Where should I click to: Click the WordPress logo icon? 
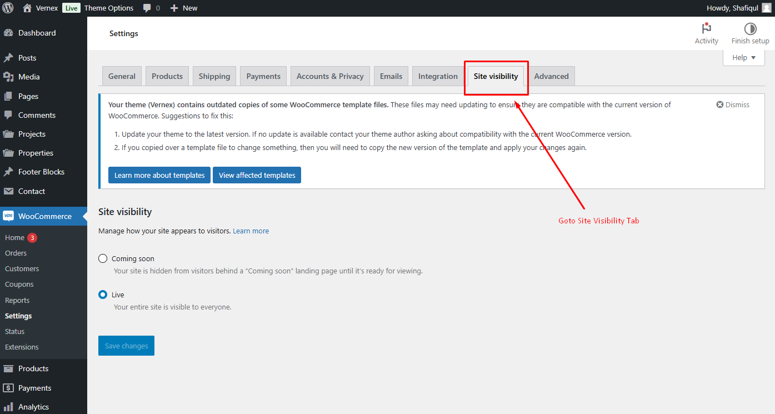point(8,8)
